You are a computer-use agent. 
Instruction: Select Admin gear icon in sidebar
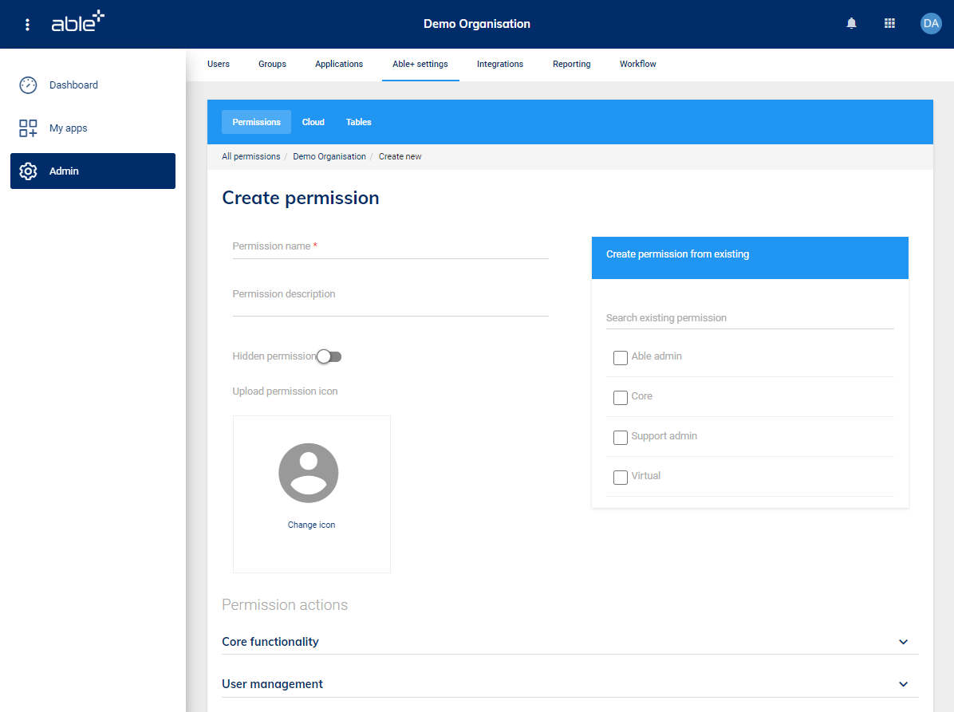click(29, 171)
